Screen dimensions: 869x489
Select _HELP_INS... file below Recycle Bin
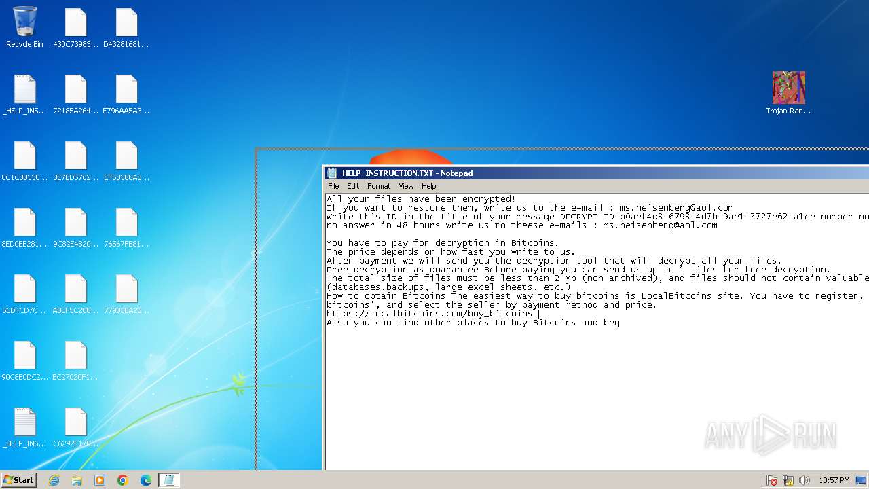tap(24, 94)
